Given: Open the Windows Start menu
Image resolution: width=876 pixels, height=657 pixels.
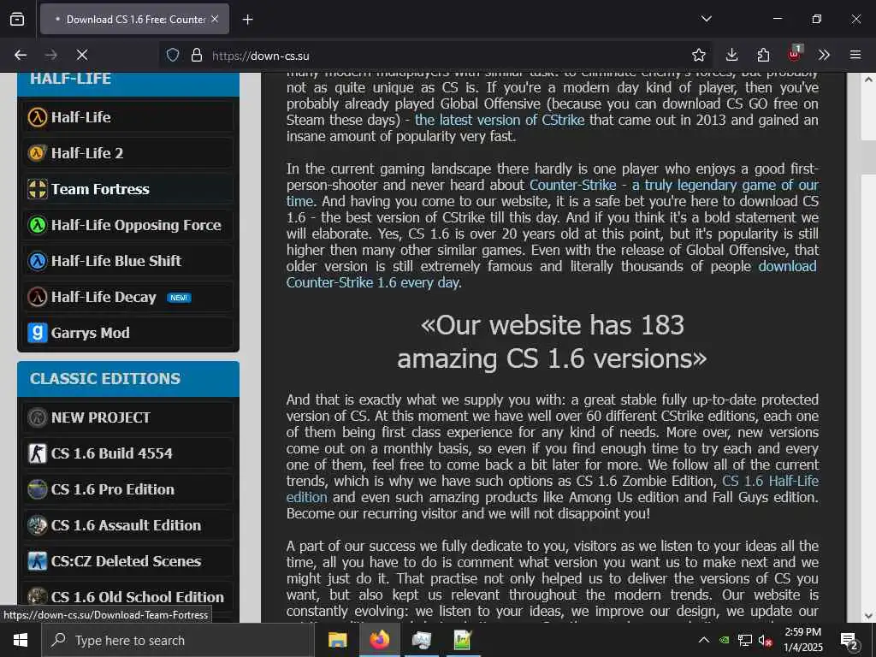Looking at the screenshot, I should (x=21, y=640).
